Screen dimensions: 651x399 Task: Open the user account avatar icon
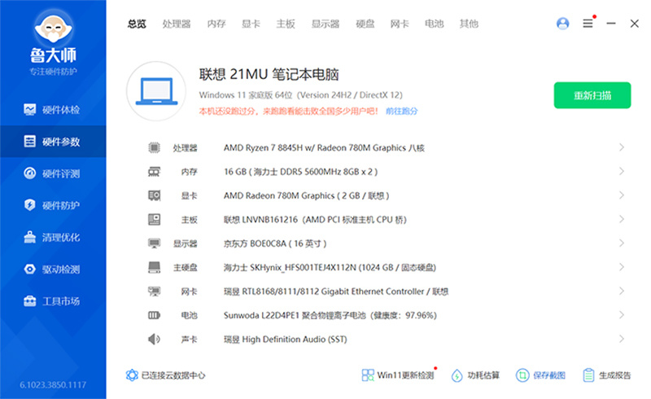point(562,24)
